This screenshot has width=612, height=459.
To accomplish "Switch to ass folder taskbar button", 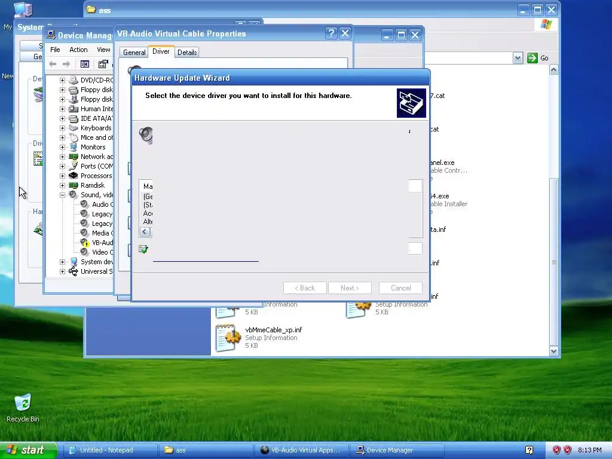I will click(206, 450).
